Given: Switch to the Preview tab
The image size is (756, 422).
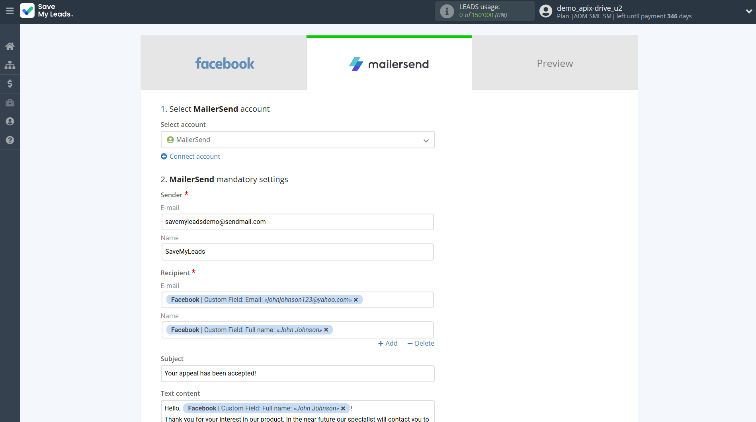Looking at the screenshot, I should coord(555,63).
